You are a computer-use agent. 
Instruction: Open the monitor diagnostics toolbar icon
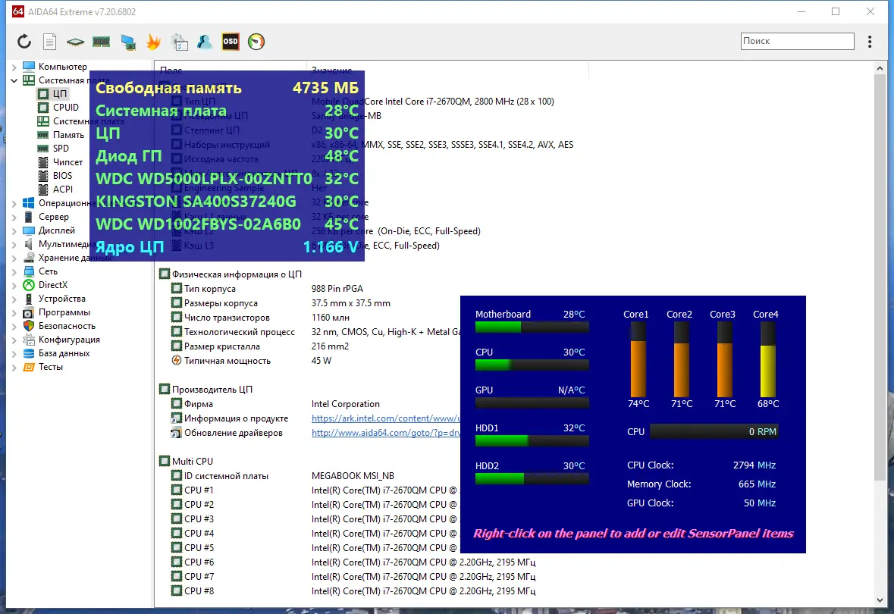[x=127, y=42]
